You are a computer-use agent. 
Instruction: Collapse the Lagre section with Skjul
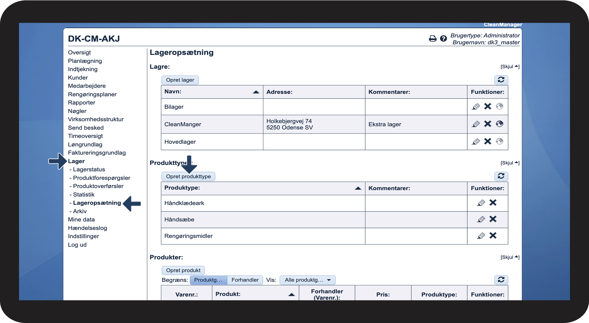[x=510, y=67]
